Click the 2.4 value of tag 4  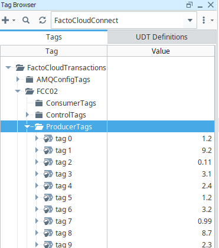coord(207,186)
